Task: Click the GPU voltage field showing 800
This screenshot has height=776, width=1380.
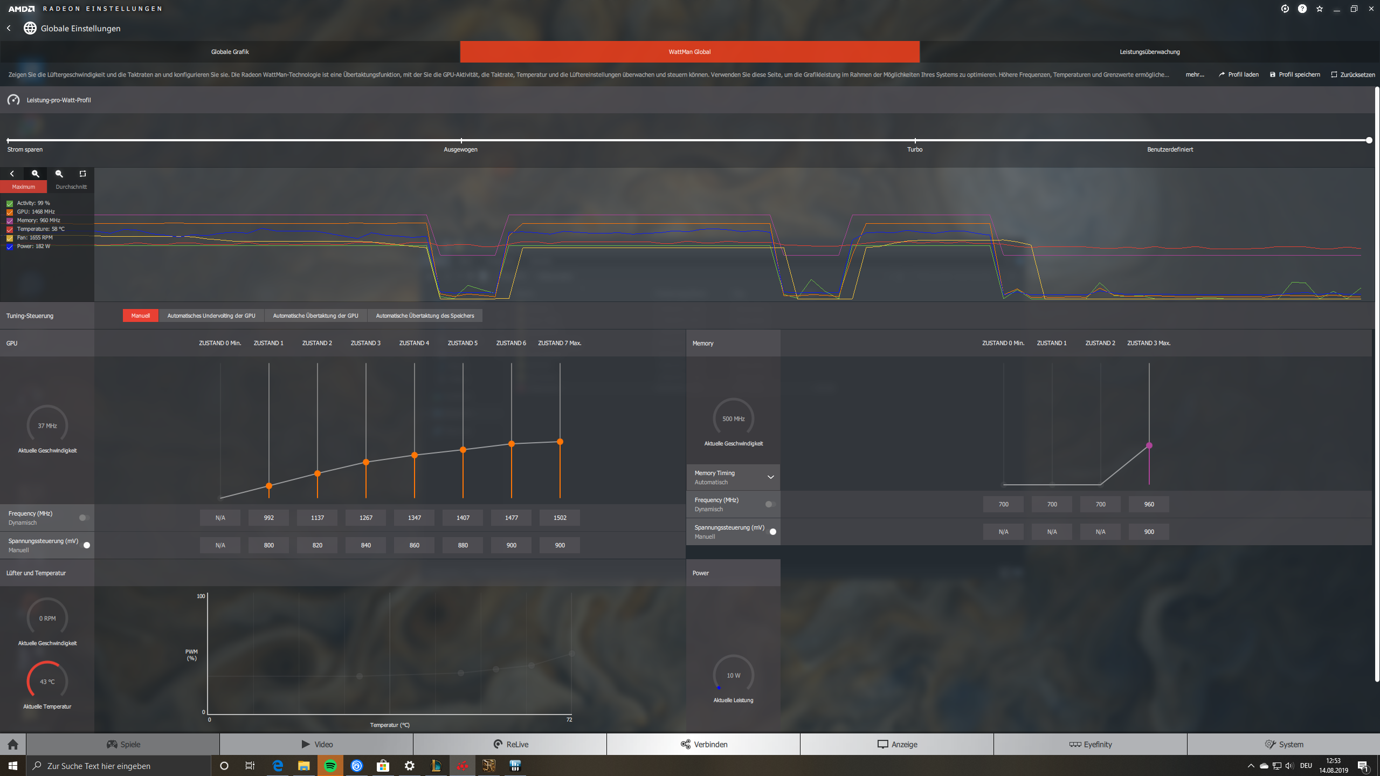Action: (269, 545)
